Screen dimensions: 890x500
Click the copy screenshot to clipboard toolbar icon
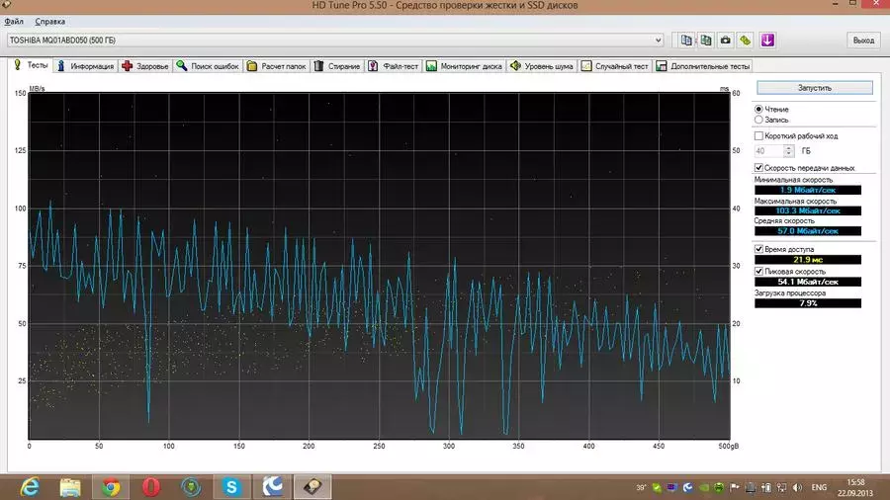pyautogui.click(x=705, y=41)
